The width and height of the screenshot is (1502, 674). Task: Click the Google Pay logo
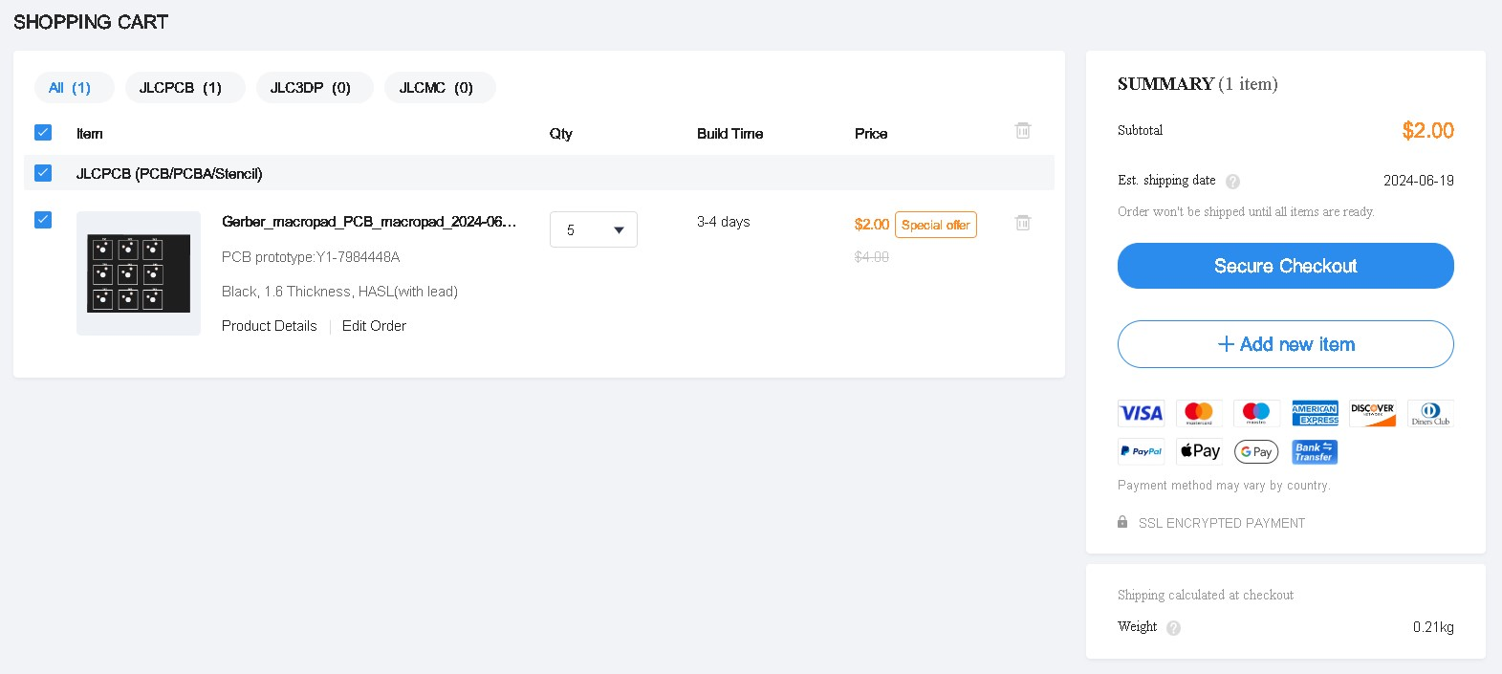(x=1256, y=451)
